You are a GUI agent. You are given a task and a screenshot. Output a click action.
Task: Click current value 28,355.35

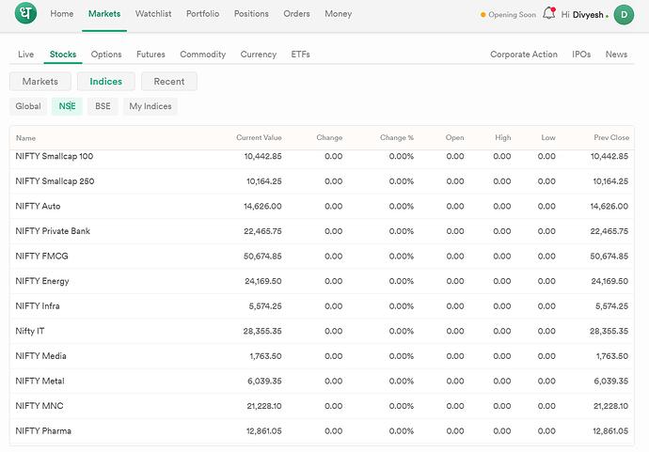(x=262, y=331)
